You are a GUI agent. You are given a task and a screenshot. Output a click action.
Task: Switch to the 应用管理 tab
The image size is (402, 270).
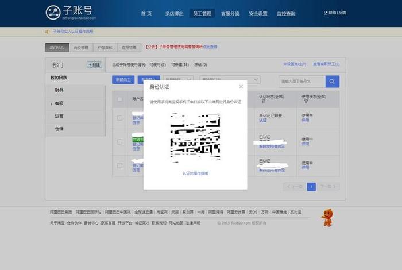tap(129, 48)
